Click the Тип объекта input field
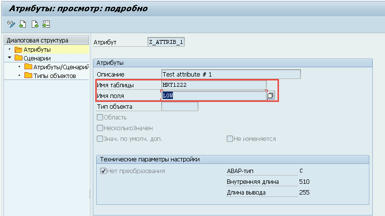385x216 pixels. coord(179,106)
